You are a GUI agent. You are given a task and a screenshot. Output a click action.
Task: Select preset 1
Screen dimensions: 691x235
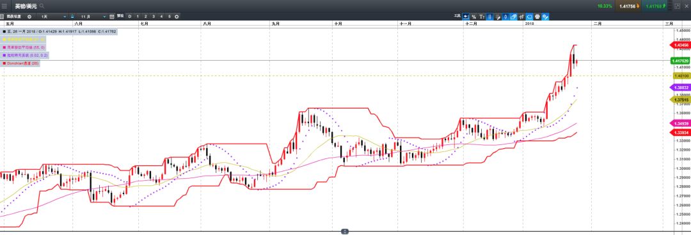click(138, 16)
